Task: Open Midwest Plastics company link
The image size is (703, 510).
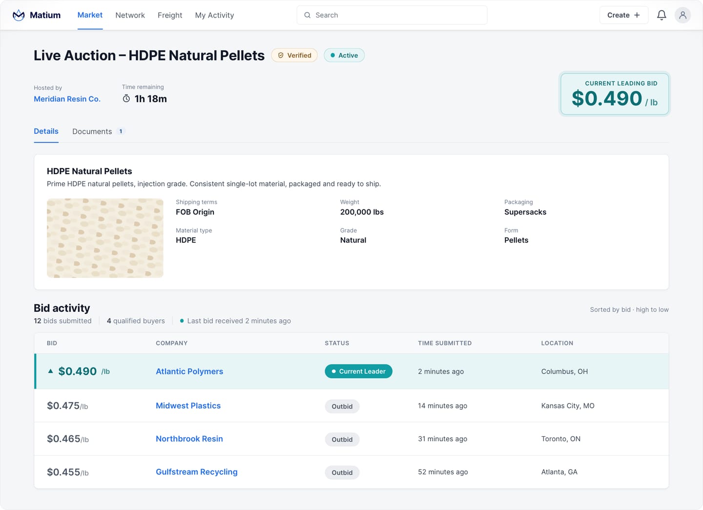Action: pos(188,406)
